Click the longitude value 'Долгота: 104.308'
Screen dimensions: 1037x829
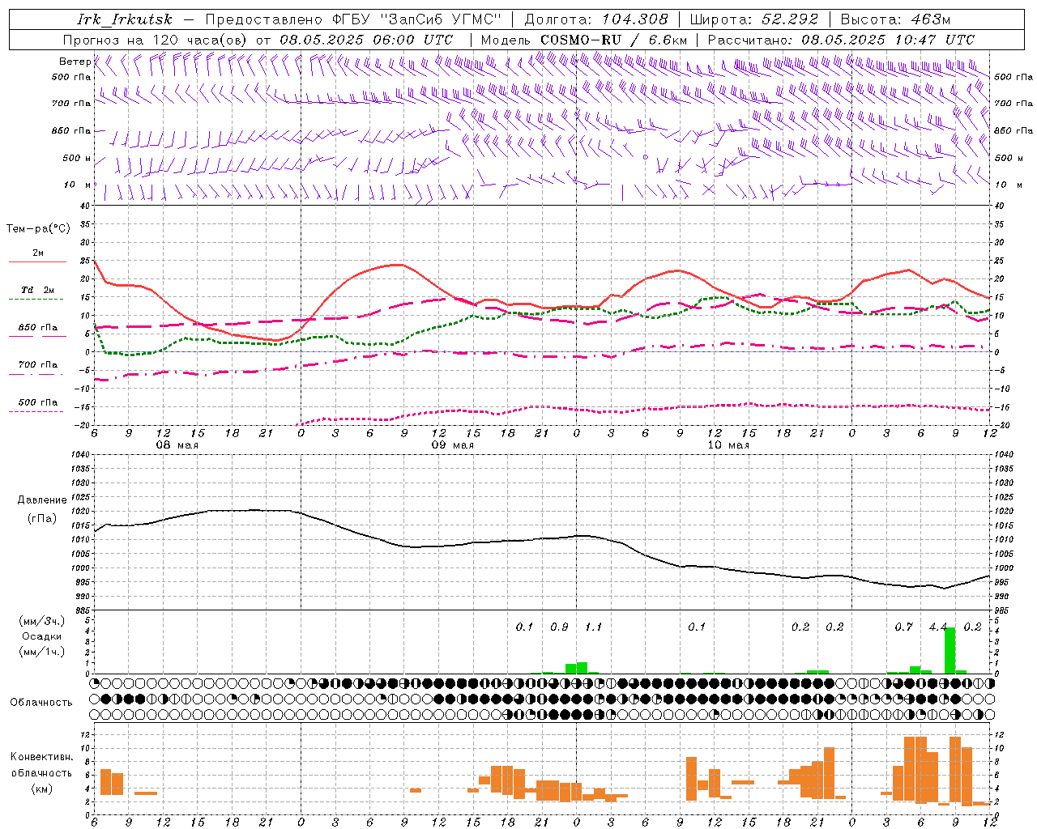coord(596,19)
